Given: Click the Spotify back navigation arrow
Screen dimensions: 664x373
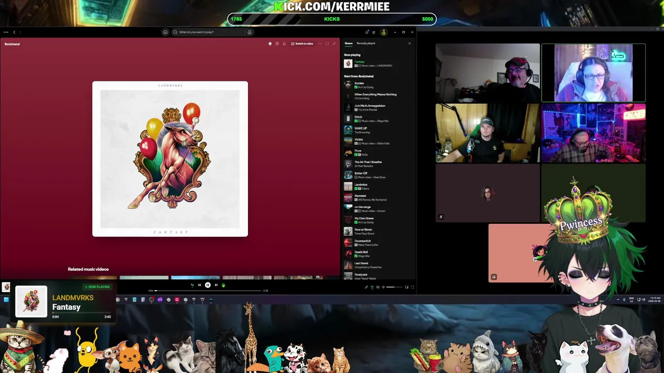Looking at the screenshot, I should (14, 32).
